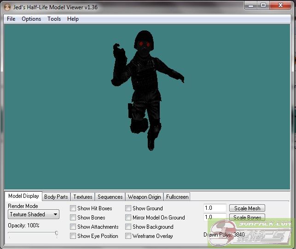
Task: Switch to the Model Display tab
Action: (23, 196)
